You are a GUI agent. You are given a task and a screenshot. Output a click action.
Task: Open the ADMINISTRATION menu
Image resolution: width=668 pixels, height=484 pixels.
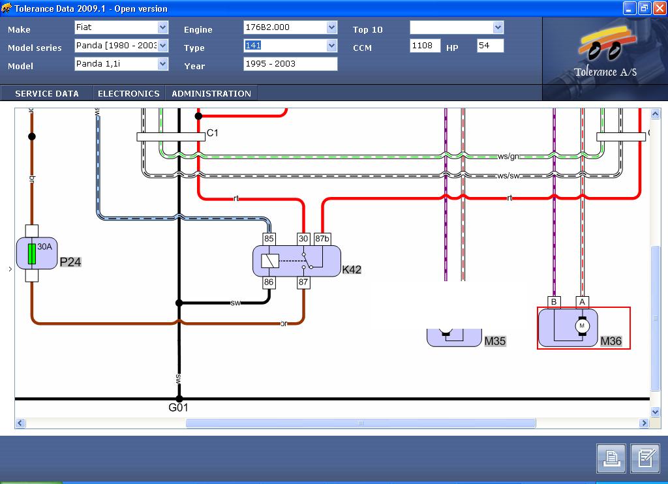click(x=211, y=93)
